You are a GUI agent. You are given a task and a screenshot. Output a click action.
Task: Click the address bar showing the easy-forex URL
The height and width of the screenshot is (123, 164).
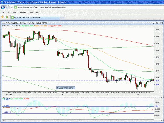pyautogui.click(x=89, y=7)
